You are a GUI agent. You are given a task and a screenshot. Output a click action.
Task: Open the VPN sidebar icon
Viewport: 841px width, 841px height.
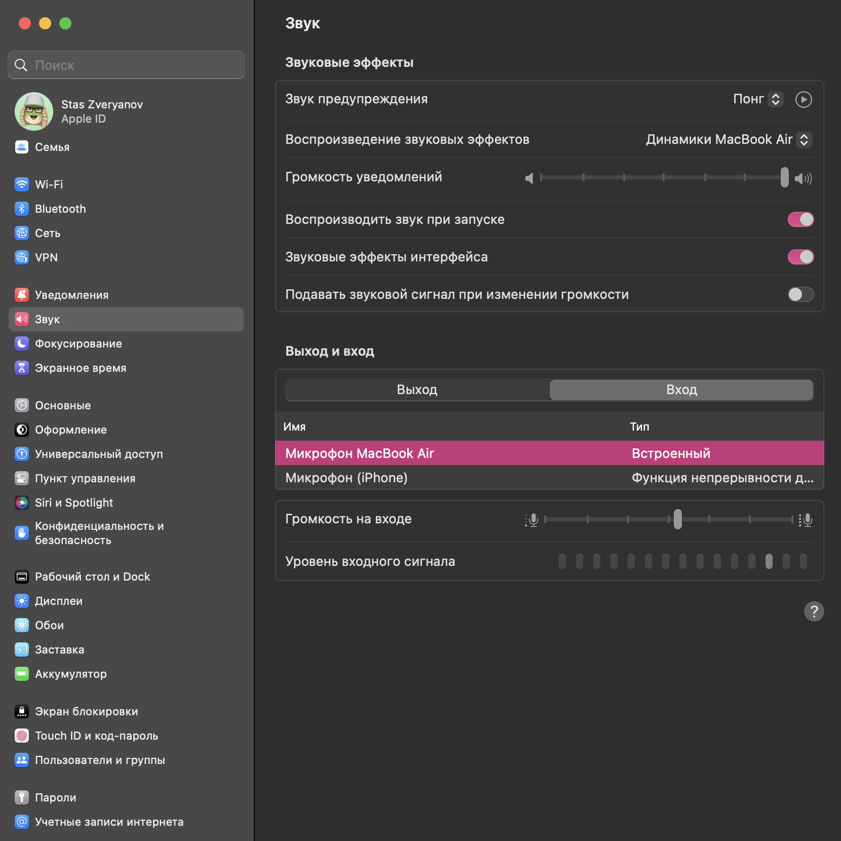pos(22,257)
